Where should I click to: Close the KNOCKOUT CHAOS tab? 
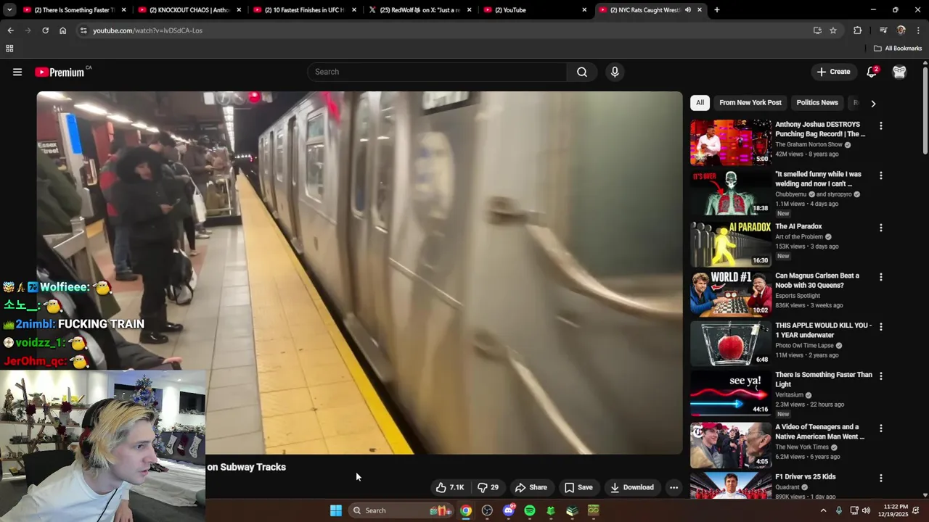240,10
